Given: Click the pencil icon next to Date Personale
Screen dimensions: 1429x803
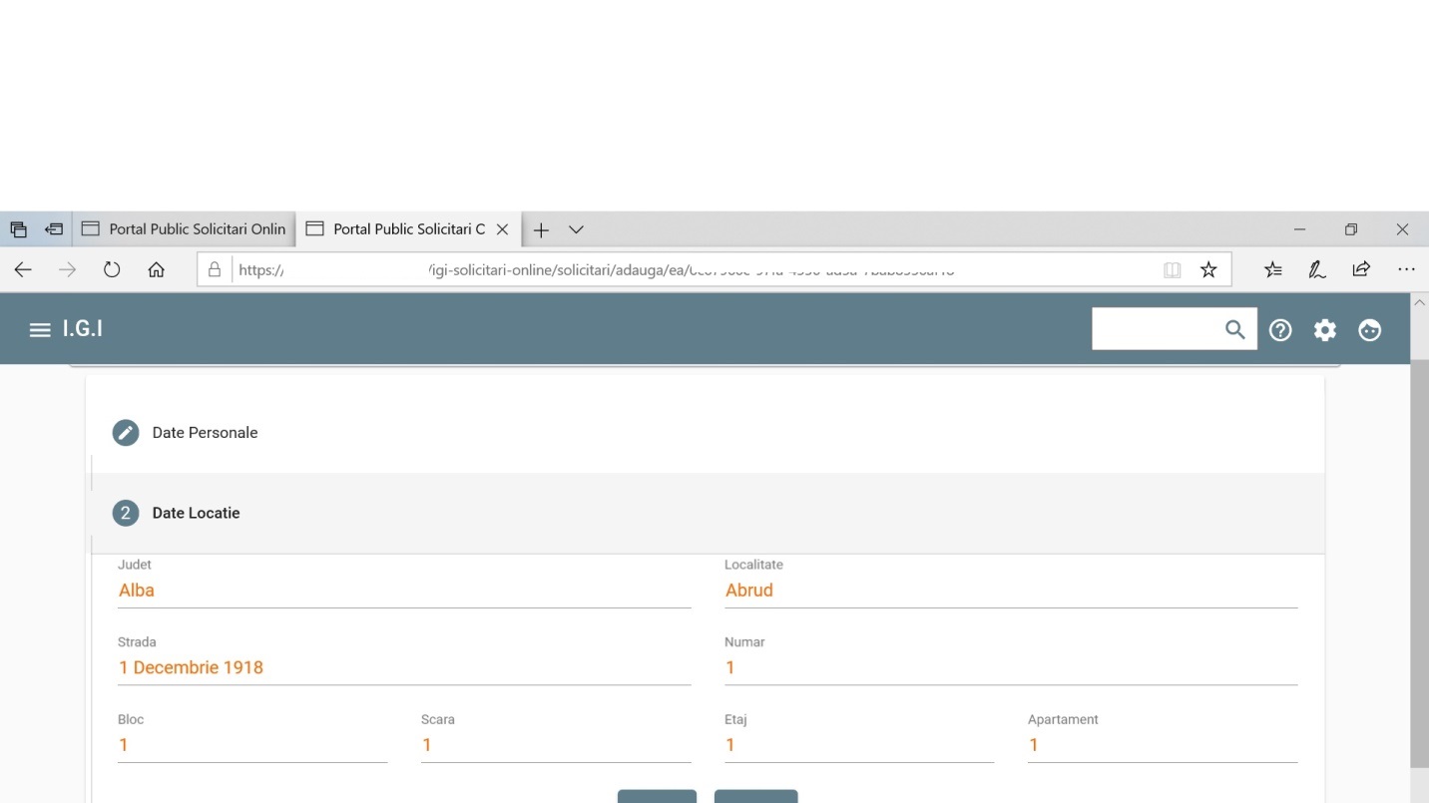Looking at the screenshot, I should click(x=126, y=432).
